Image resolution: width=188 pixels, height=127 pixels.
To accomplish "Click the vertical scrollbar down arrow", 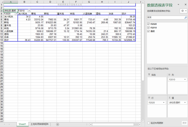I will (x=143, y=121).
